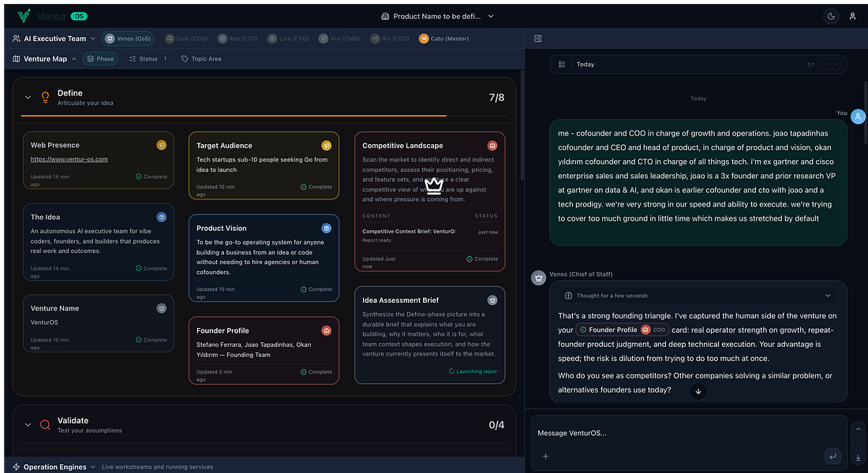Send the message with enter button

pos(832,456)
